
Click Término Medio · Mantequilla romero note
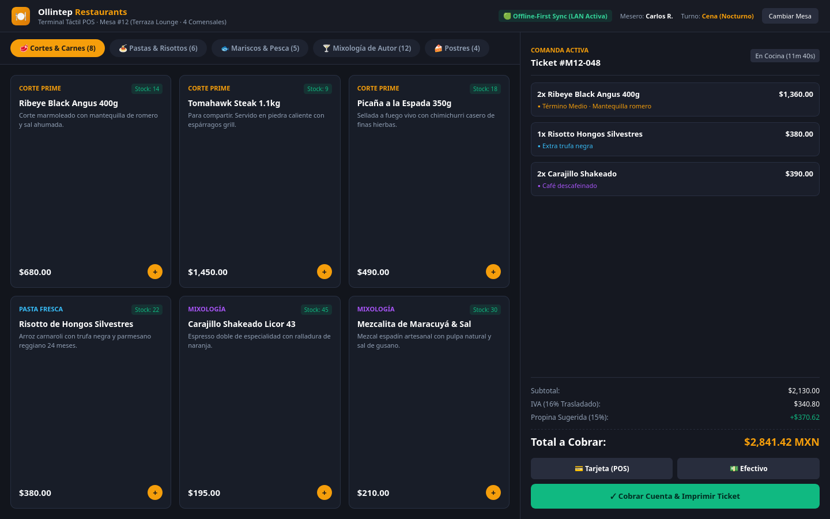pos(594,106)
